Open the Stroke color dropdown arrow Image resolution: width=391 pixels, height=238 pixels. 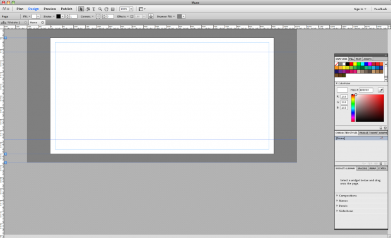click(x=62, y=16)
